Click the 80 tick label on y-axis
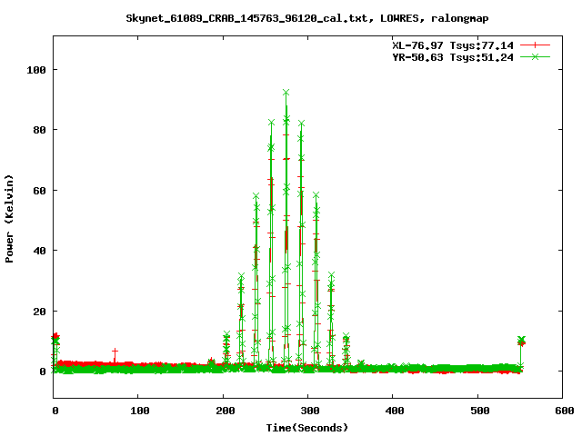This screenshot has height=436, width=582. tap(39, 130)
